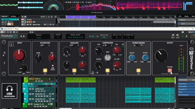The height and width of the screenshot is (109, 195).
Task: Click record enable on MIDI 01 track
Action: click(x=36, y=81)
